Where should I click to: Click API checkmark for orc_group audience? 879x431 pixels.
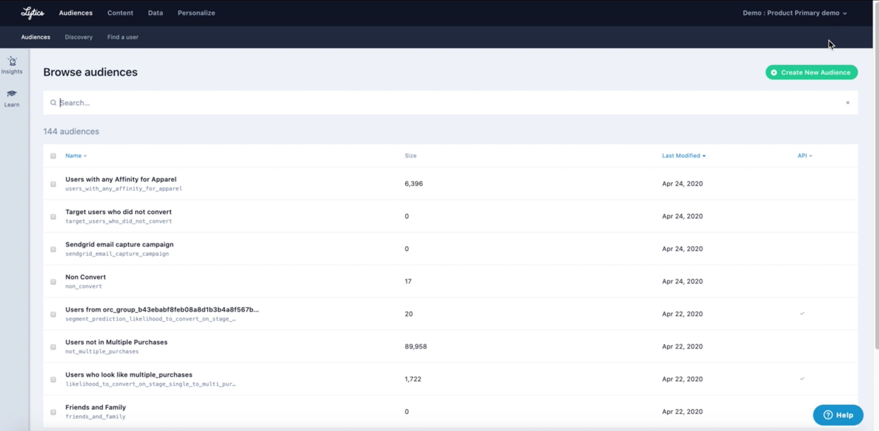coord(802,314)
